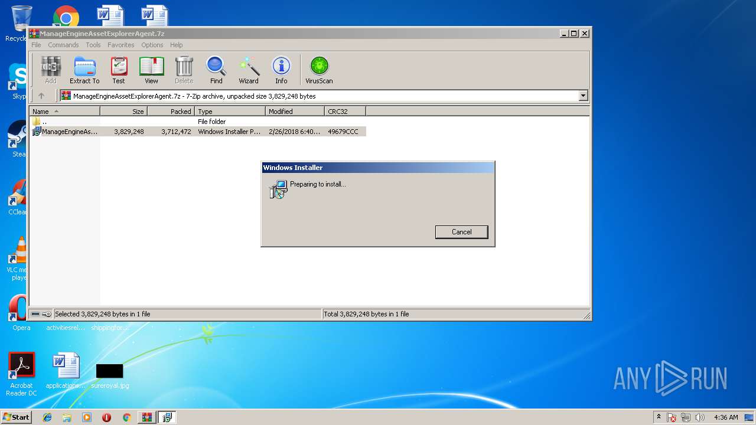Click the Start button

tap(17, 417)
